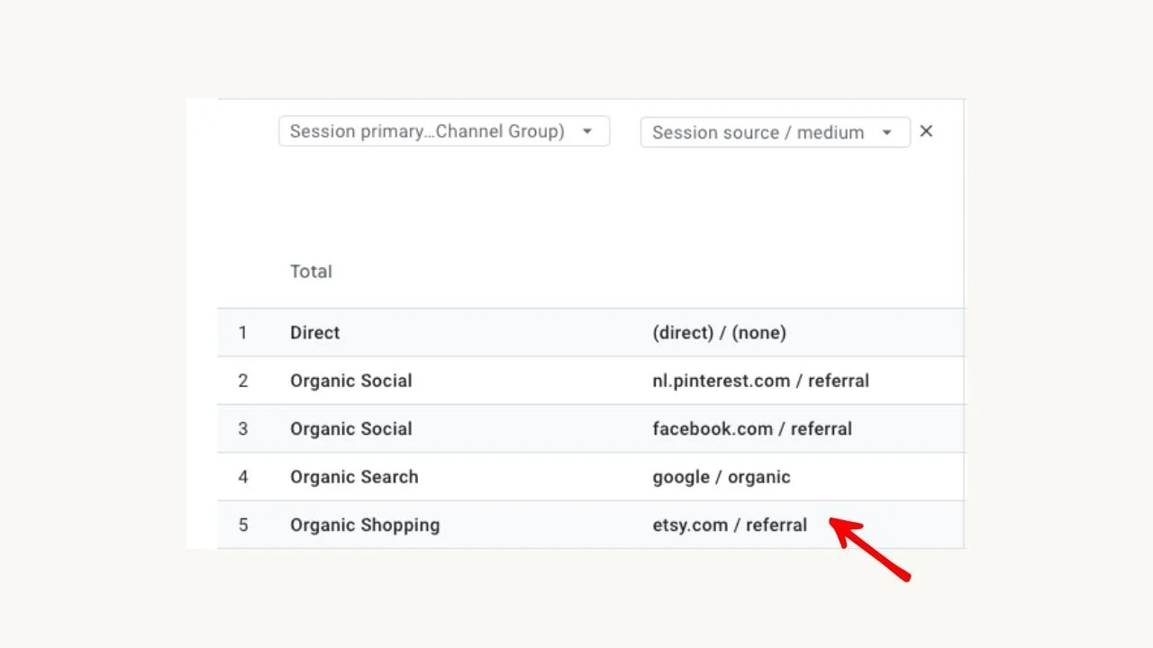Click the Organic Search channel cell
Image resolution: width=1153 pixels, height=648 pixels.
coord(354,477)
